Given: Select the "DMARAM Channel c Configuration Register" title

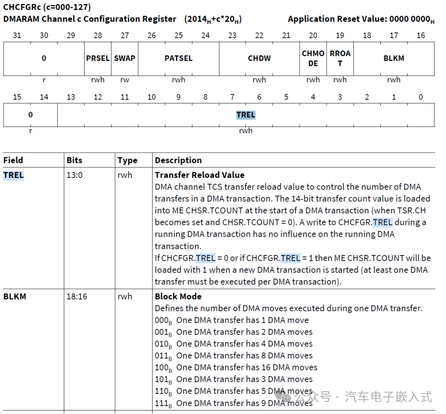Looking at the screenshot, I should coord(90,19).
